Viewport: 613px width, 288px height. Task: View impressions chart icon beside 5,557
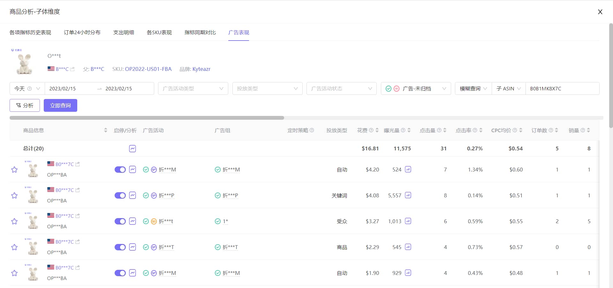(x=408, y=195)
